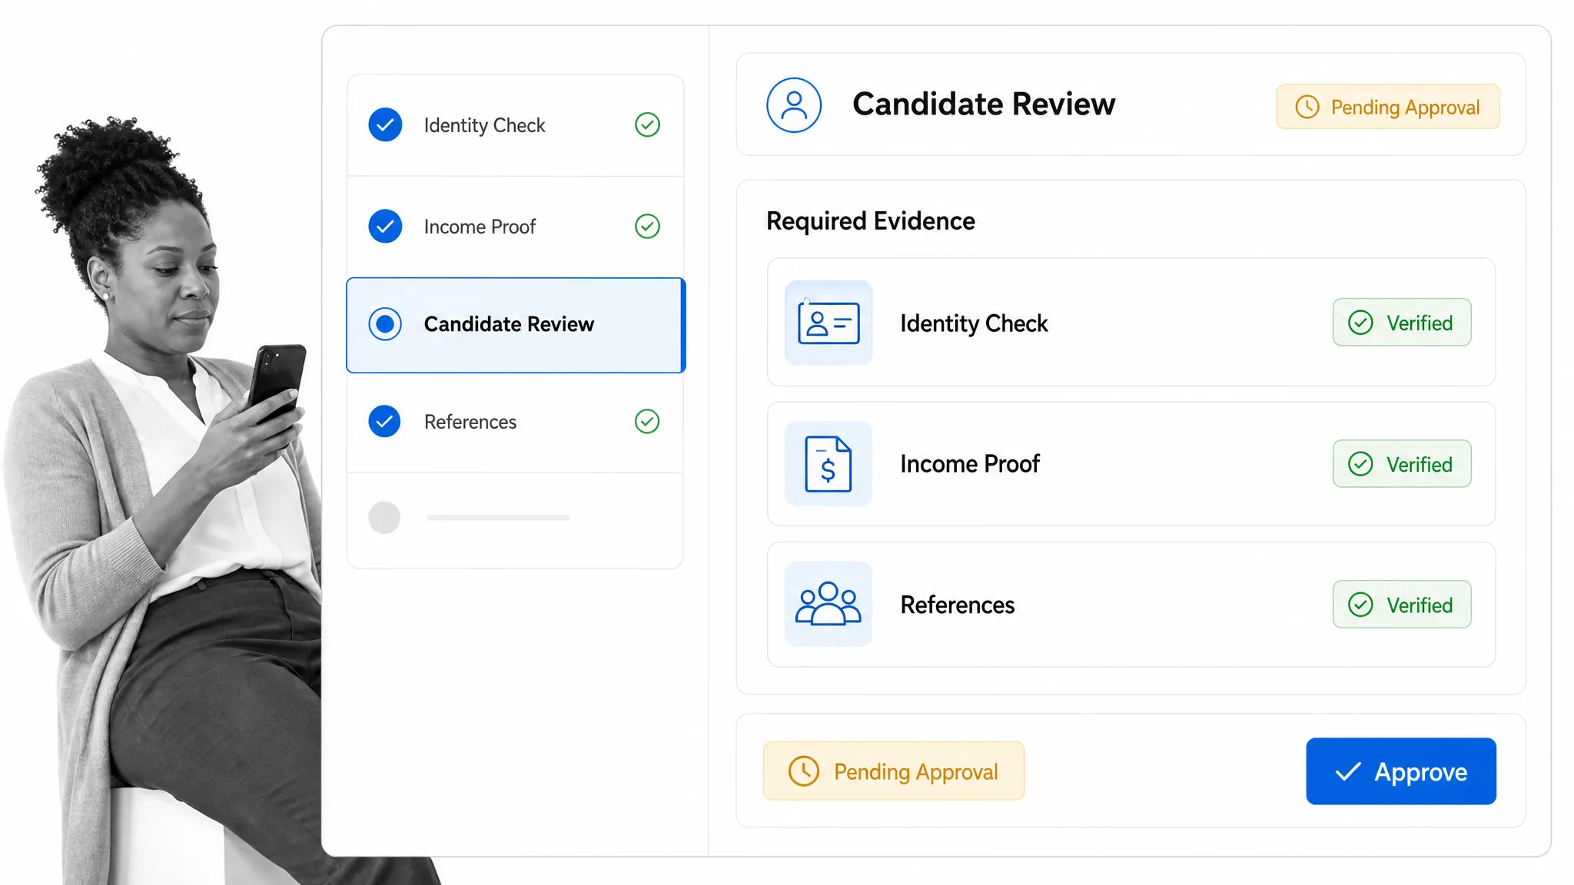Screen dimensions: 1574x885
Task: Click References label in evidence list
Action: pos(958,605)
